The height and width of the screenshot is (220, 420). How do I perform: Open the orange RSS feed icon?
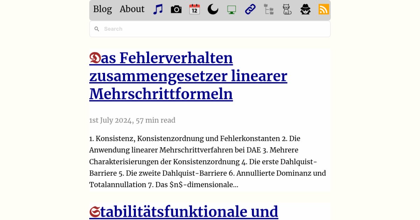click(324, 9)
